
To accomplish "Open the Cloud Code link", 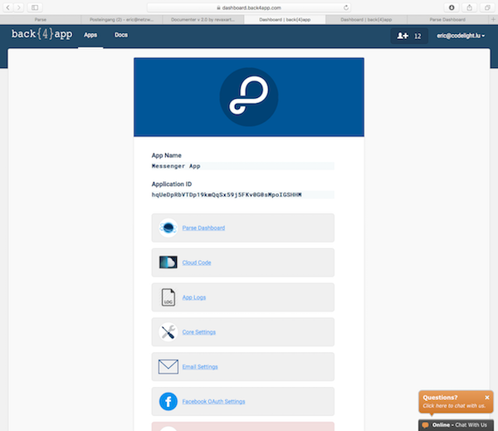I will 197,262.
